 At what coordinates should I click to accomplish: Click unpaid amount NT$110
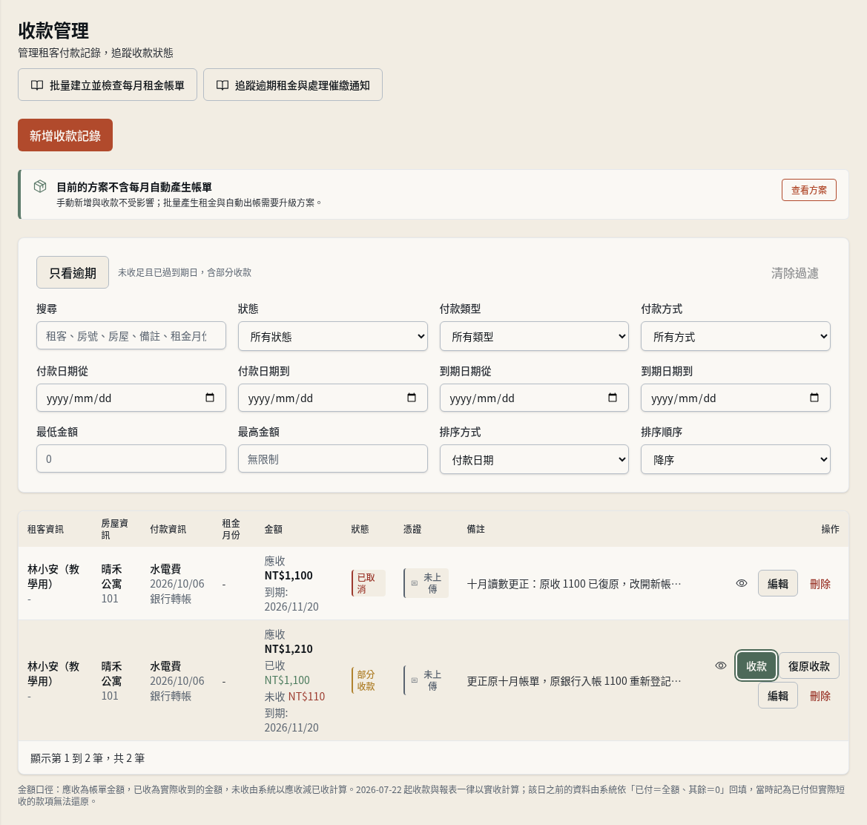pos(306,697)
